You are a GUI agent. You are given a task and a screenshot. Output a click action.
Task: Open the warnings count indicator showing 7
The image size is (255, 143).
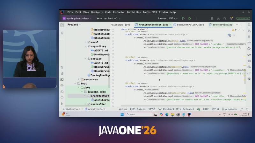[x=234, y=30]
